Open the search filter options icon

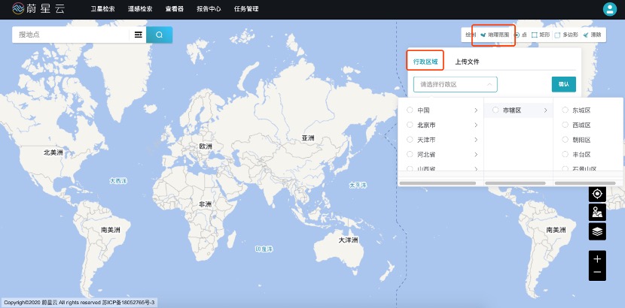pos(139,35)
